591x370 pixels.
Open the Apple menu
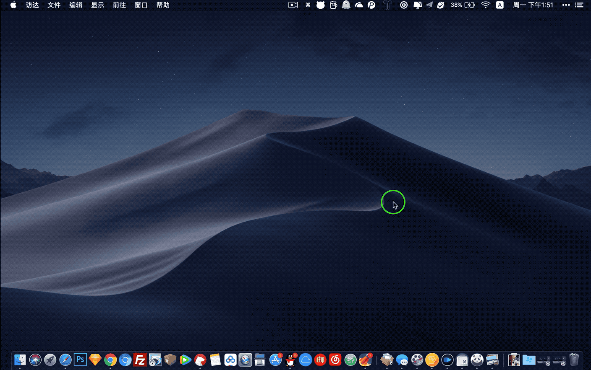point(13,5)
